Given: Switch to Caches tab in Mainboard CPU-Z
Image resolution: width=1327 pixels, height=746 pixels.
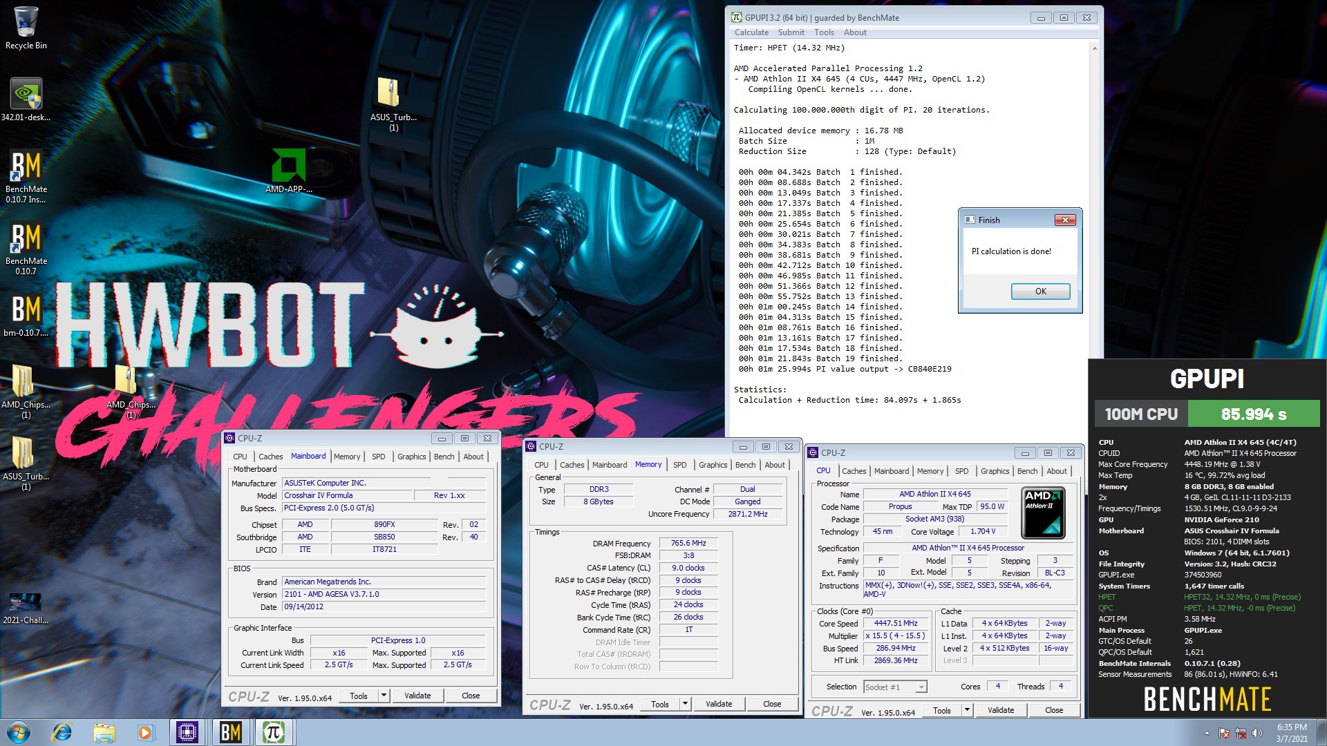Looking at the screenshot, I should [x=270, y=457].
